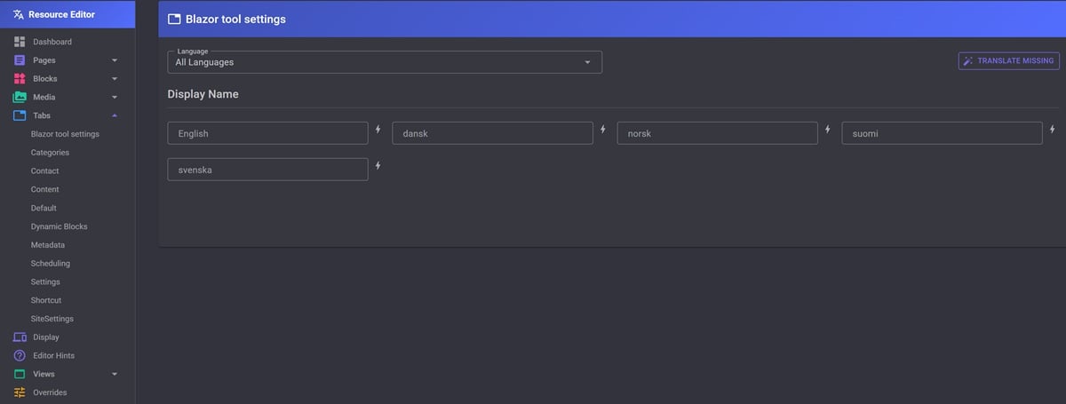
Task: Select Dynamic Blocks in sidebar
Action: [x=59, y=226]
